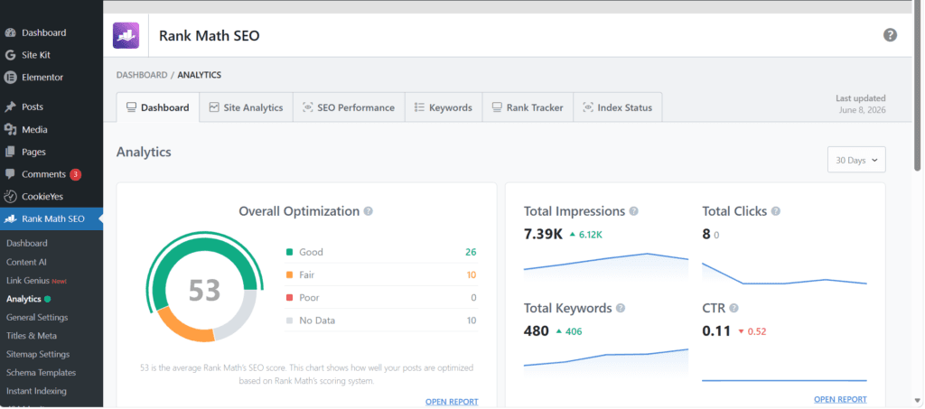Screen dimensions: 925x409
Task: Click the Comments speech bubble icon
Action: 10,174
